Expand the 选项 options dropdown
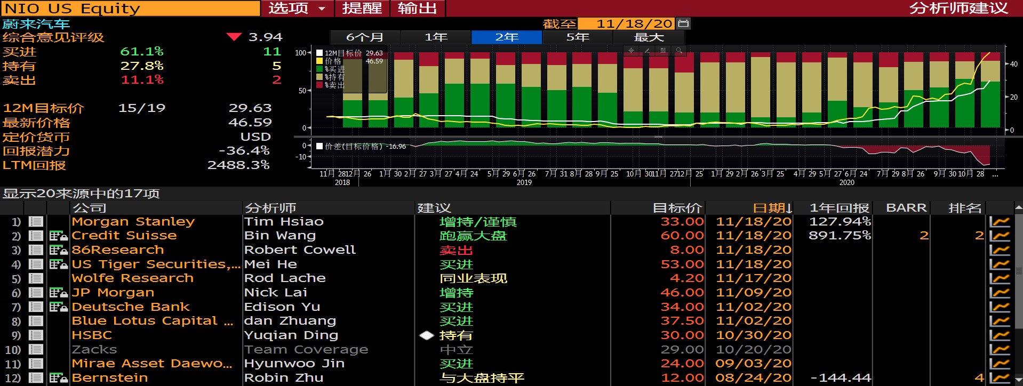1023x386 pixels. pyautogui.click(x=297, y=9)
